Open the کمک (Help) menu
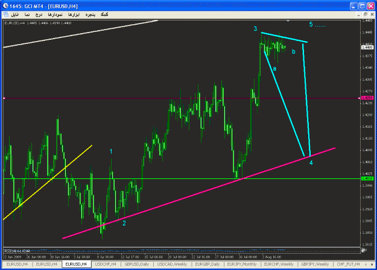The height and width of the screenshot is (270, 377). tap(104, 14)
